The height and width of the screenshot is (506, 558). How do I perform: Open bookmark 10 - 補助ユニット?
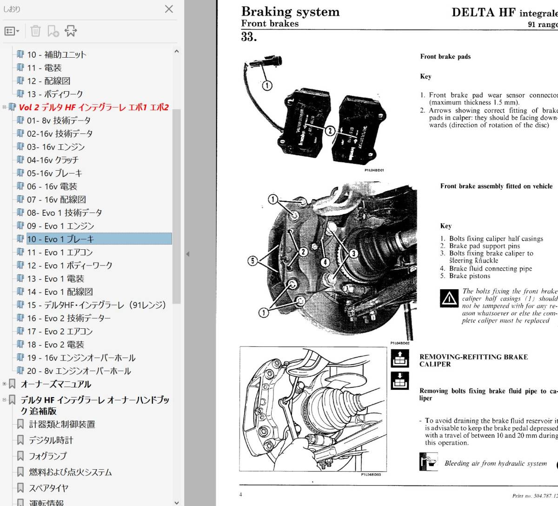tap(57, 54)
